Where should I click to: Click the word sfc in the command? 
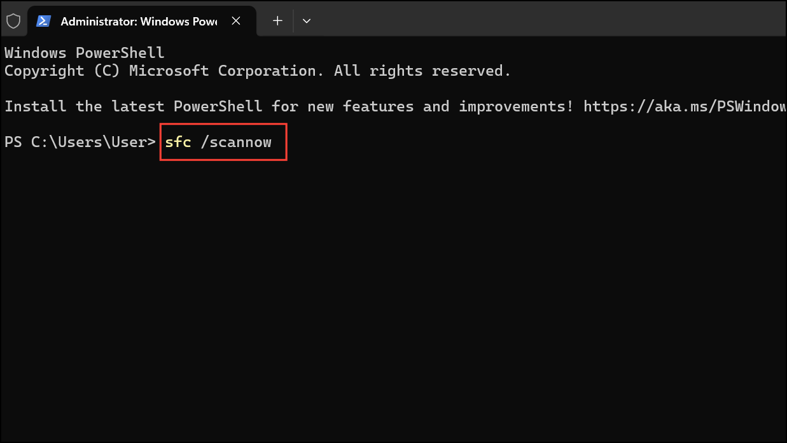point(178,142)
